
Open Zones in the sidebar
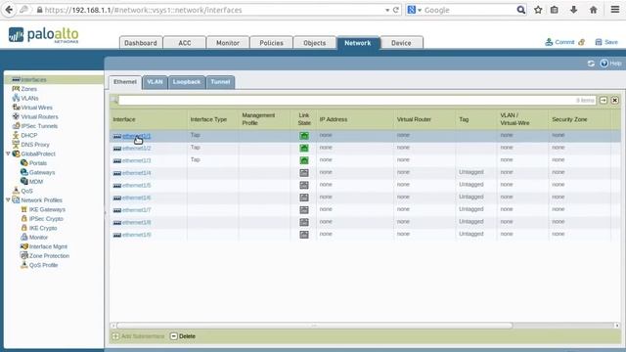pyautogui.click(x=28, y=89)
